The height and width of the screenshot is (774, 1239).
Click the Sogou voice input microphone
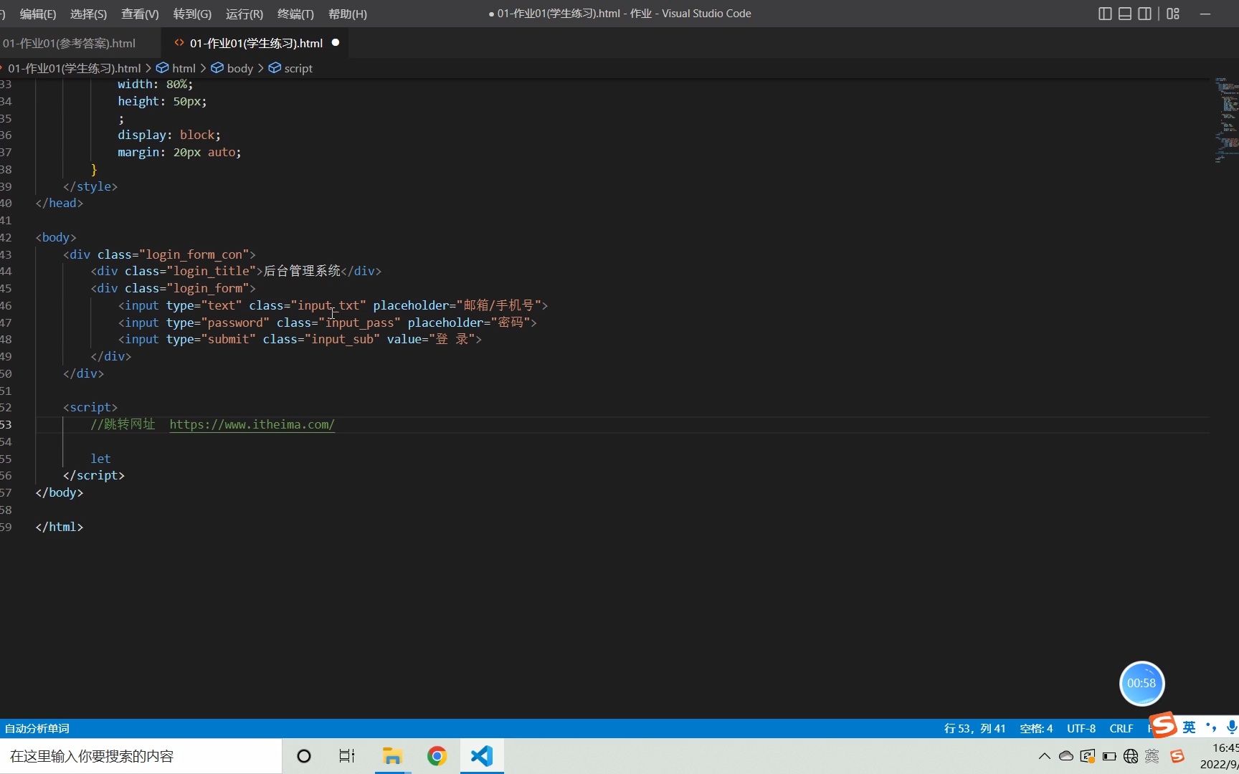1232,727
